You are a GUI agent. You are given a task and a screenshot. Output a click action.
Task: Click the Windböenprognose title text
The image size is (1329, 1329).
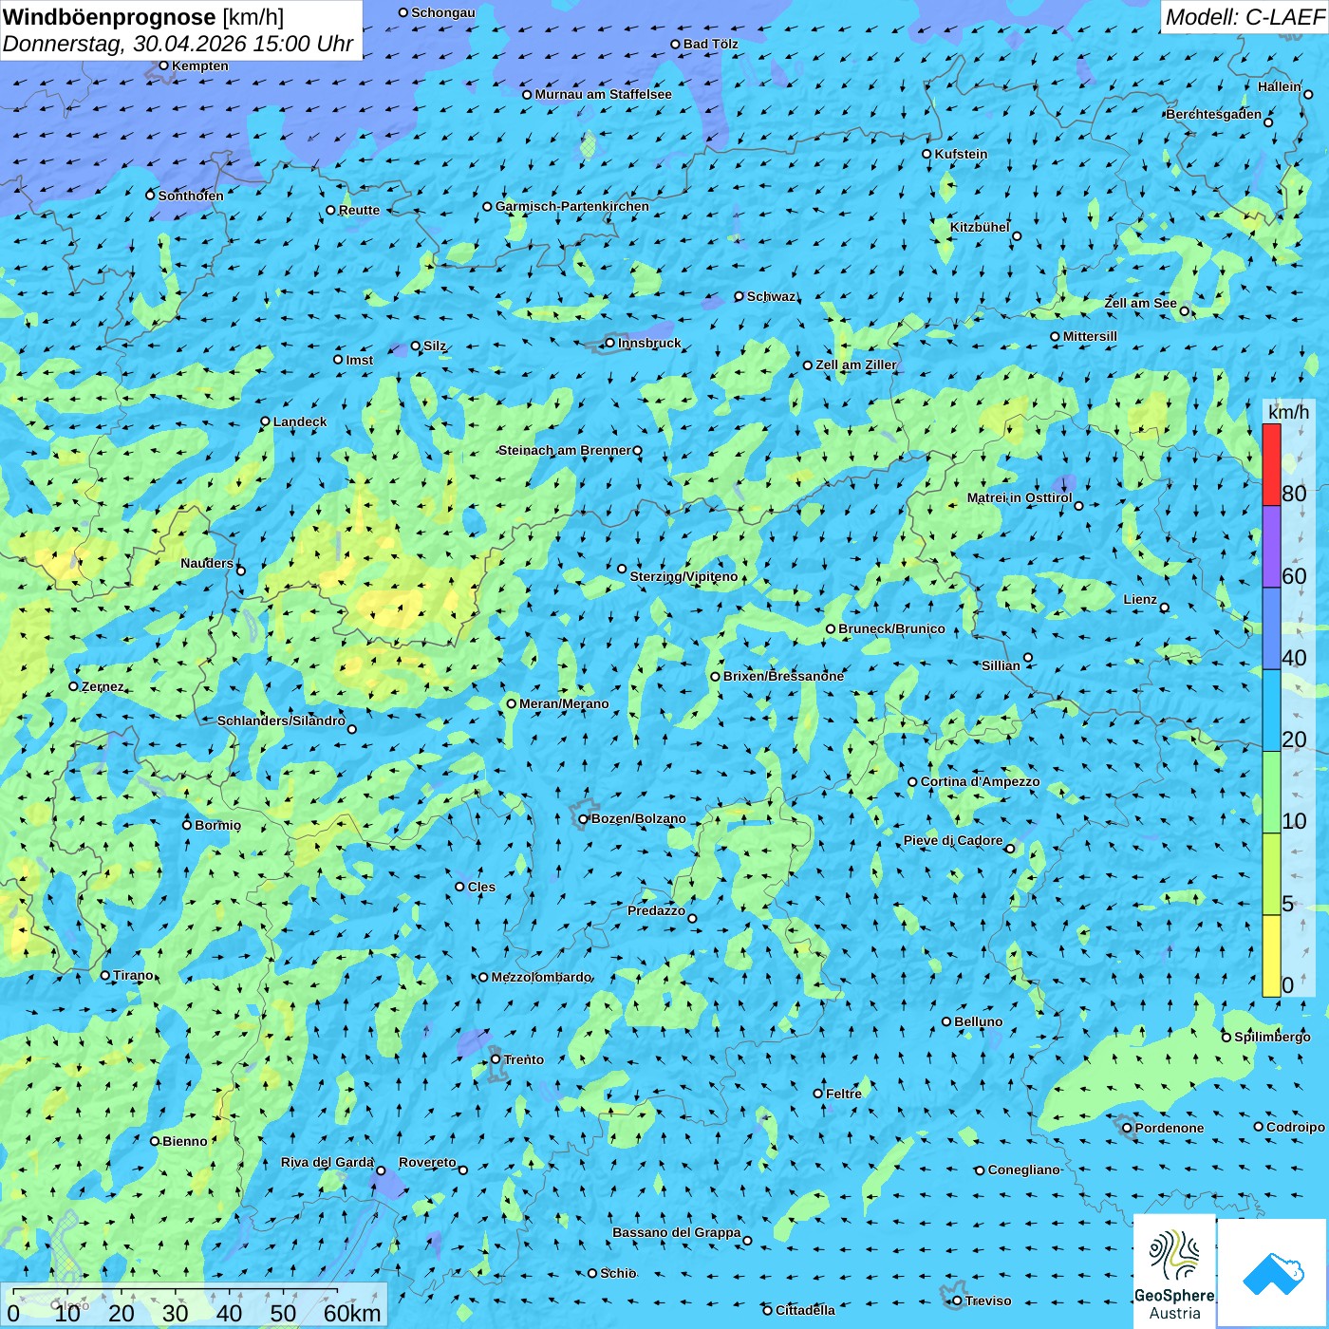pos(109,16)
